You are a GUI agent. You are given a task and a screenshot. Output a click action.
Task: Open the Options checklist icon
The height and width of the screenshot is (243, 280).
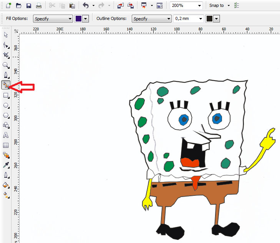[x=237, y=5]
